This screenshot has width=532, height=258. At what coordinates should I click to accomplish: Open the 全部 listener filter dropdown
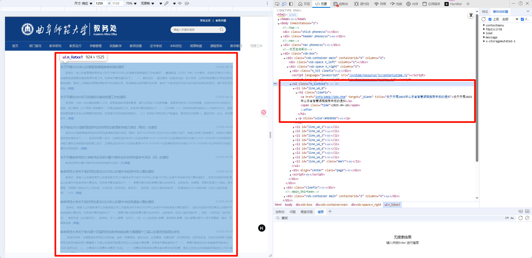click(510, 19)
